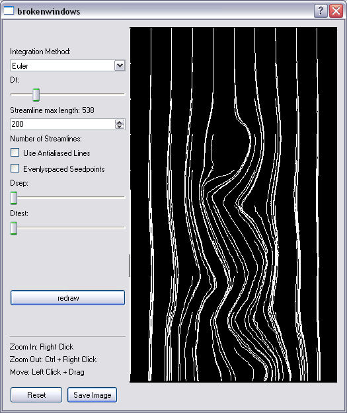Decrease streamline max length with down arrow
This screenshot has width=347, height=413.
pyautogui.click(x=120, y=126)
